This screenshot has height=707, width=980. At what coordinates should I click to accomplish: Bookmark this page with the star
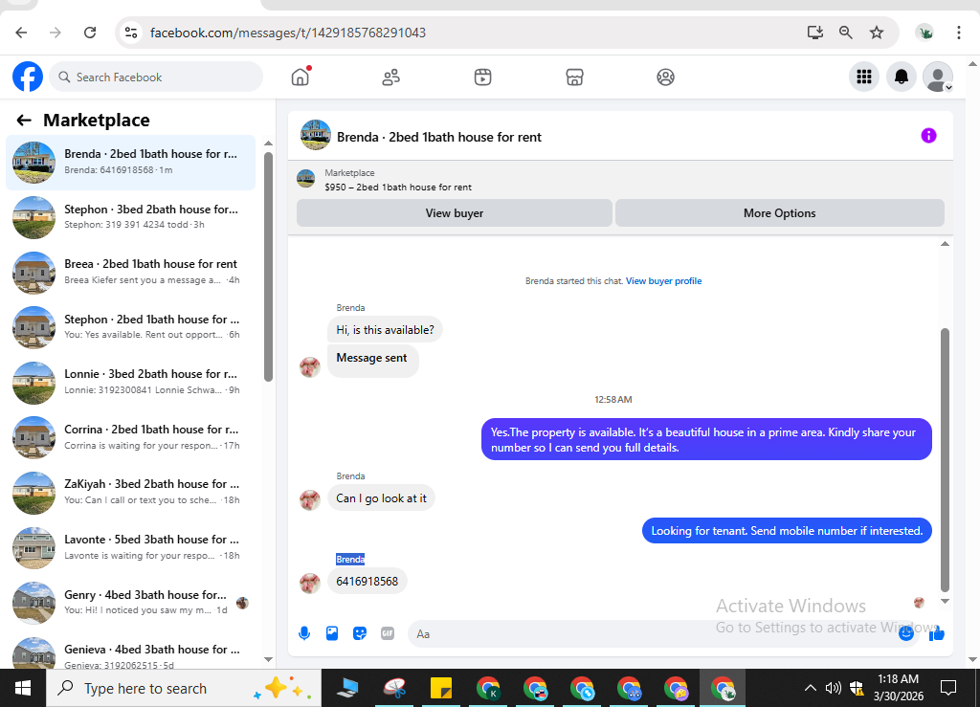pos(877,33)
